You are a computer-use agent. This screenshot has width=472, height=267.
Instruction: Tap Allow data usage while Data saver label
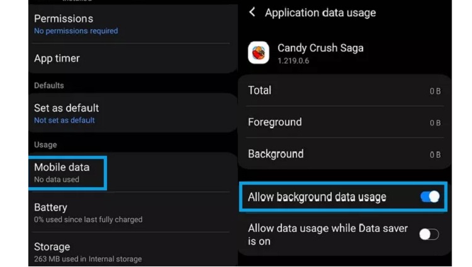click(x=328, y=234)
